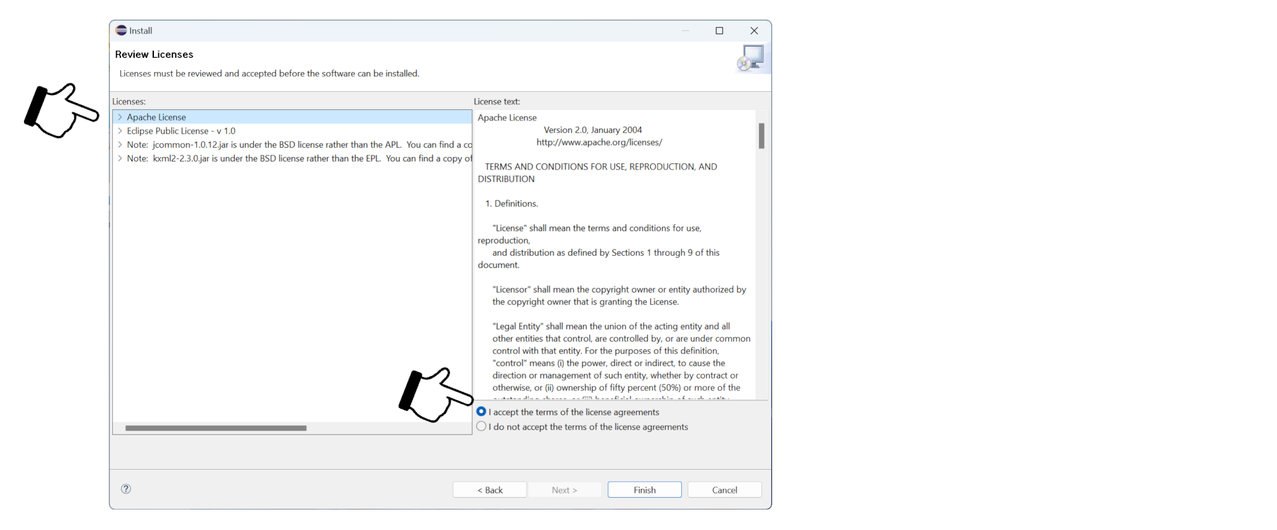The width and height of the screenshot is (1277, 530).
Task: Expand the kxml2-2.3.0.jar note entry
Action: click(120, 158)
